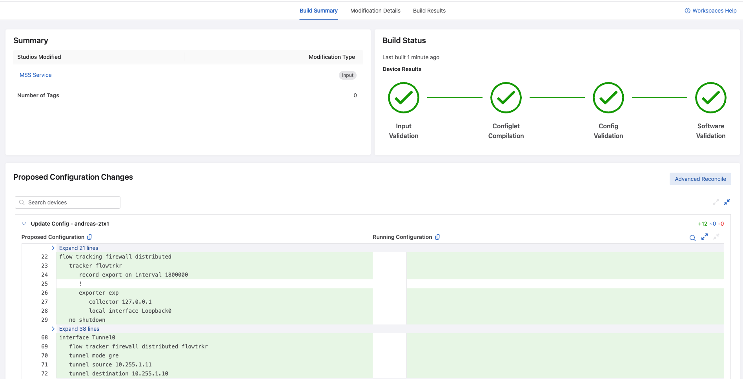Screen dimensions: 743x379
Task: Click the search icon in the diff viewer
Action: (x=692, y=238)
